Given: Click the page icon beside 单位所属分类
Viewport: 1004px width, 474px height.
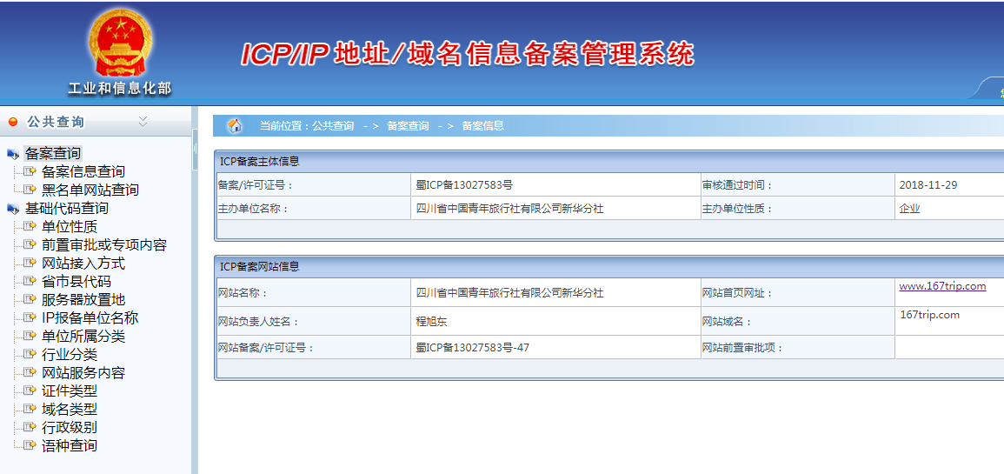Looking at the screenshot, I should (30, 337).
